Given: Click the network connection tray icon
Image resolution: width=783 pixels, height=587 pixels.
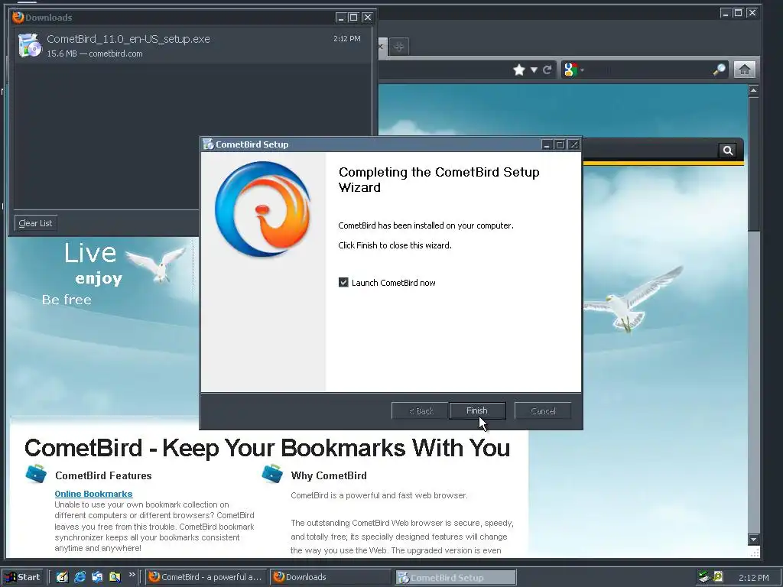Looking at the screenshot, I should click(704, 577).
